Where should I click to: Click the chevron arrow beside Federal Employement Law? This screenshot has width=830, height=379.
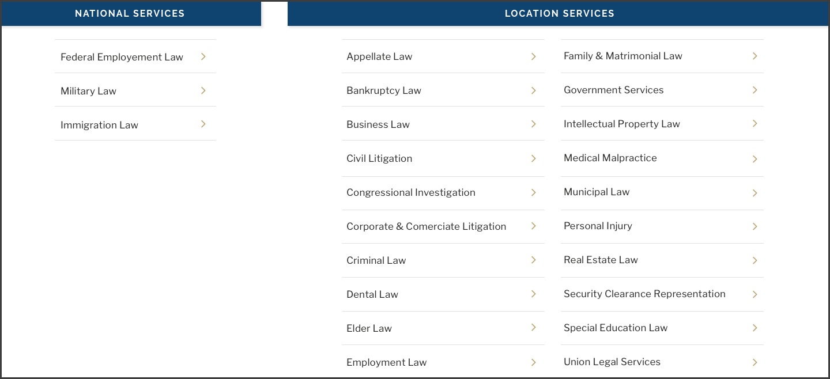pos(203,56)
